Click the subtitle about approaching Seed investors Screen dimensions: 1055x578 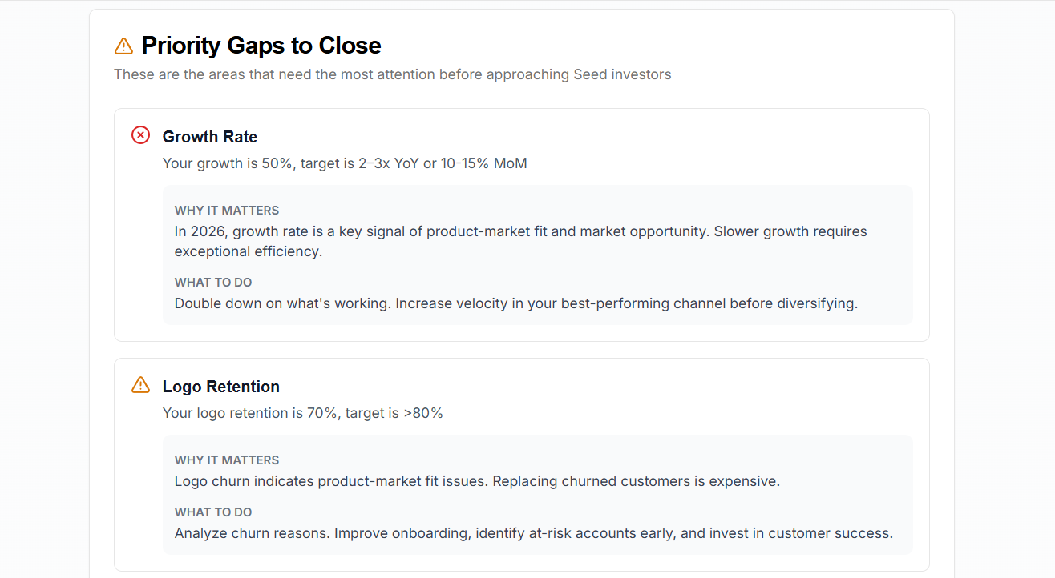point(393,74)
